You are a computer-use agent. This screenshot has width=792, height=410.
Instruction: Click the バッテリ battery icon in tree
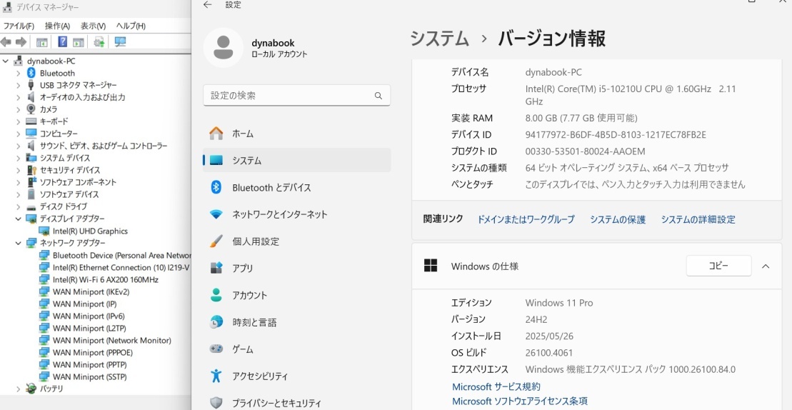click(31, 389)
